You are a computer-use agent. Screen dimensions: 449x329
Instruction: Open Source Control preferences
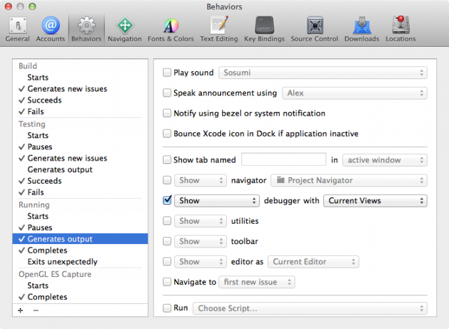click(314, 29)
